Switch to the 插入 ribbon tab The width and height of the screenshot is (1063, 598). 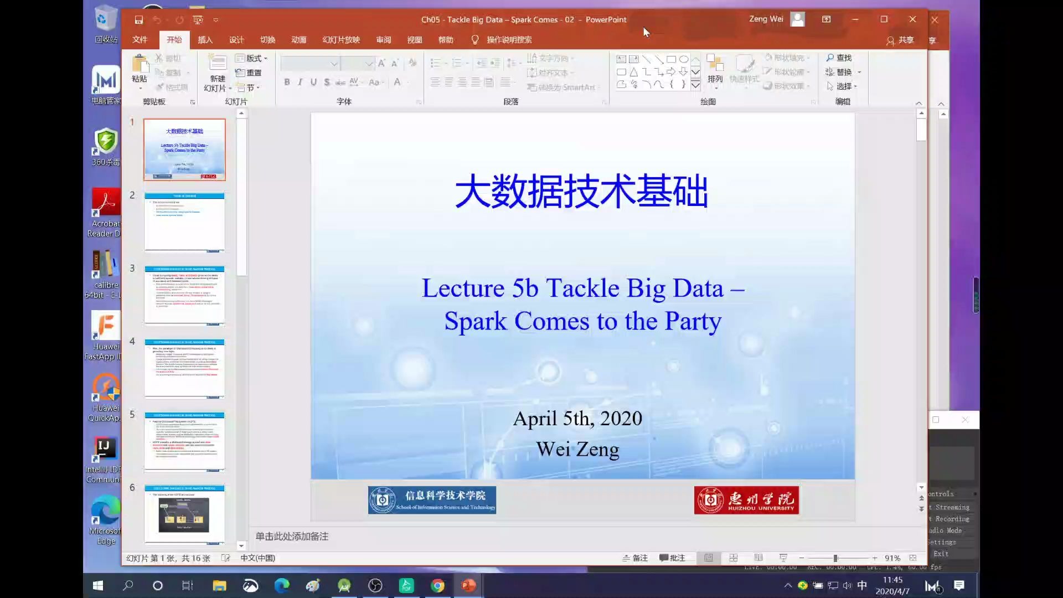click(x=205, y=39)
